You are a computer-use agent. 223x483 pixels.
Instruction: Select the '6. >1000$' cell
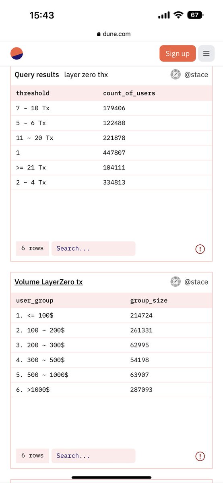click(33, 390)
